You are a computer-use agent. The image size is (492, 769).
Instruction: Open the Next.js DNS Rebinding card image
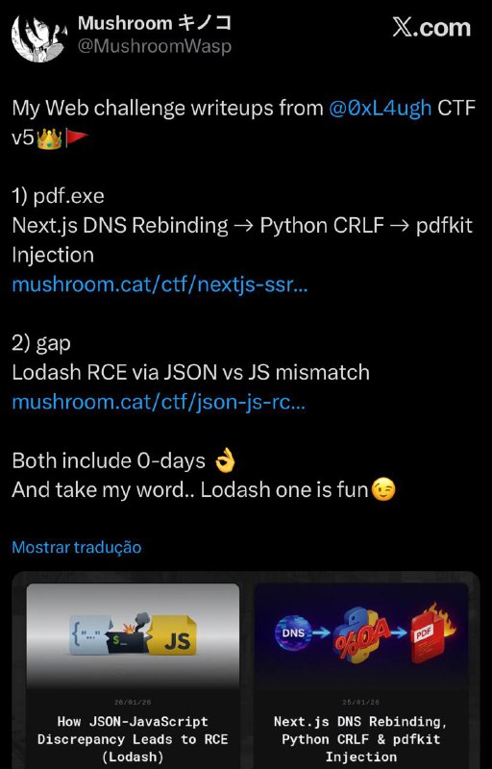click(361, 636)
